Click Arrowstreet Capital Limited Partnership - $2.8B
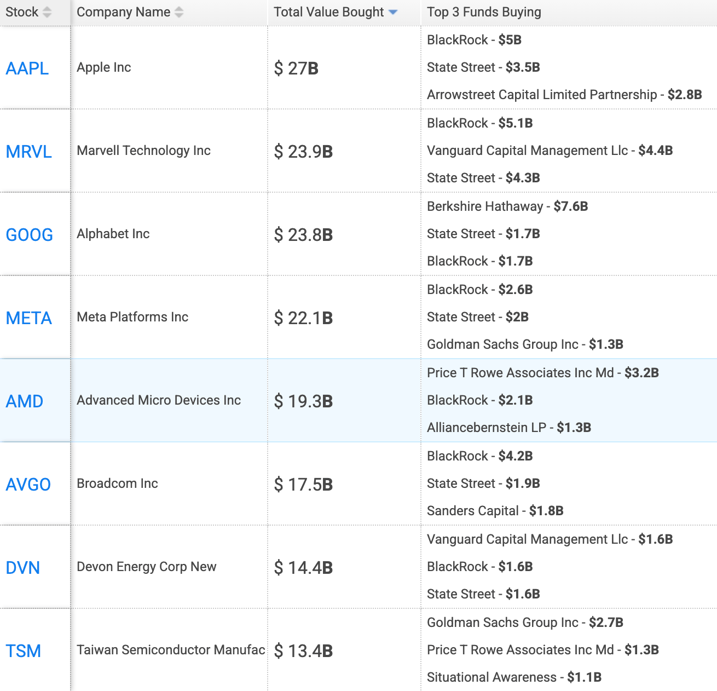The height and width of the screenshot is (691, 717). pyautogui.click(x=564, y=95)
